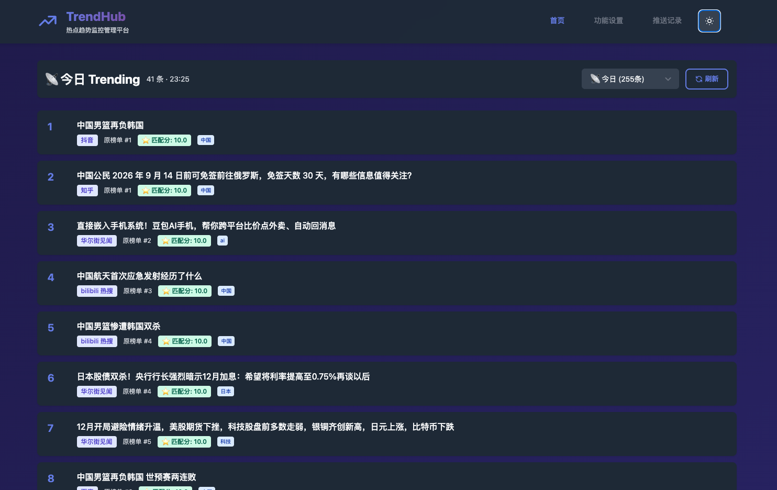Click the bilibili 热搜 badge on rank 4

coord(97,291)
